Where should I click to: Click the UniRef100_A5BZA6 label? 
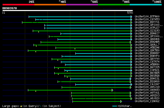click(x=147, y=48)
